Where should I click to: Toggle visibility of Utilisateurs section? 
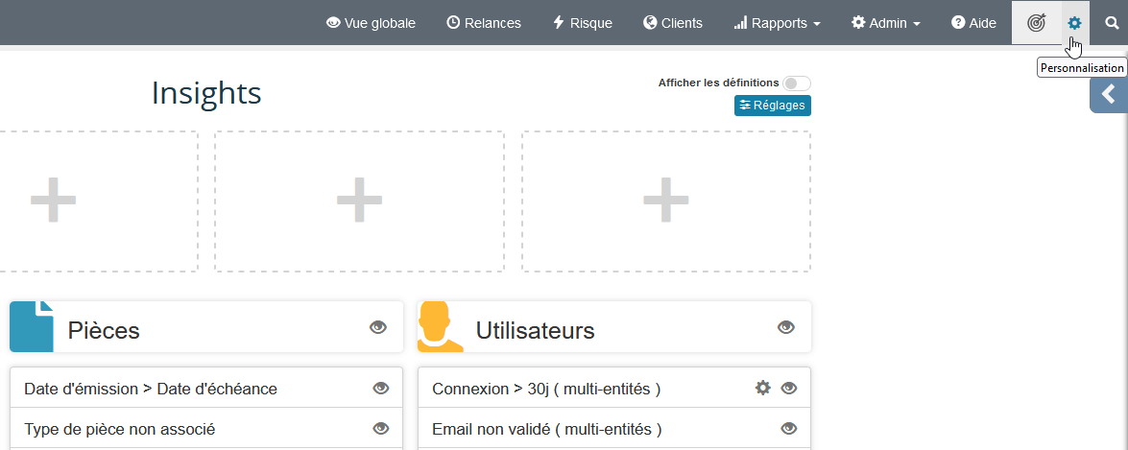click(786, 328)
